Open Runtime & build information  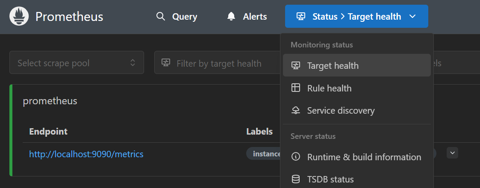click(x=356, y=157)
